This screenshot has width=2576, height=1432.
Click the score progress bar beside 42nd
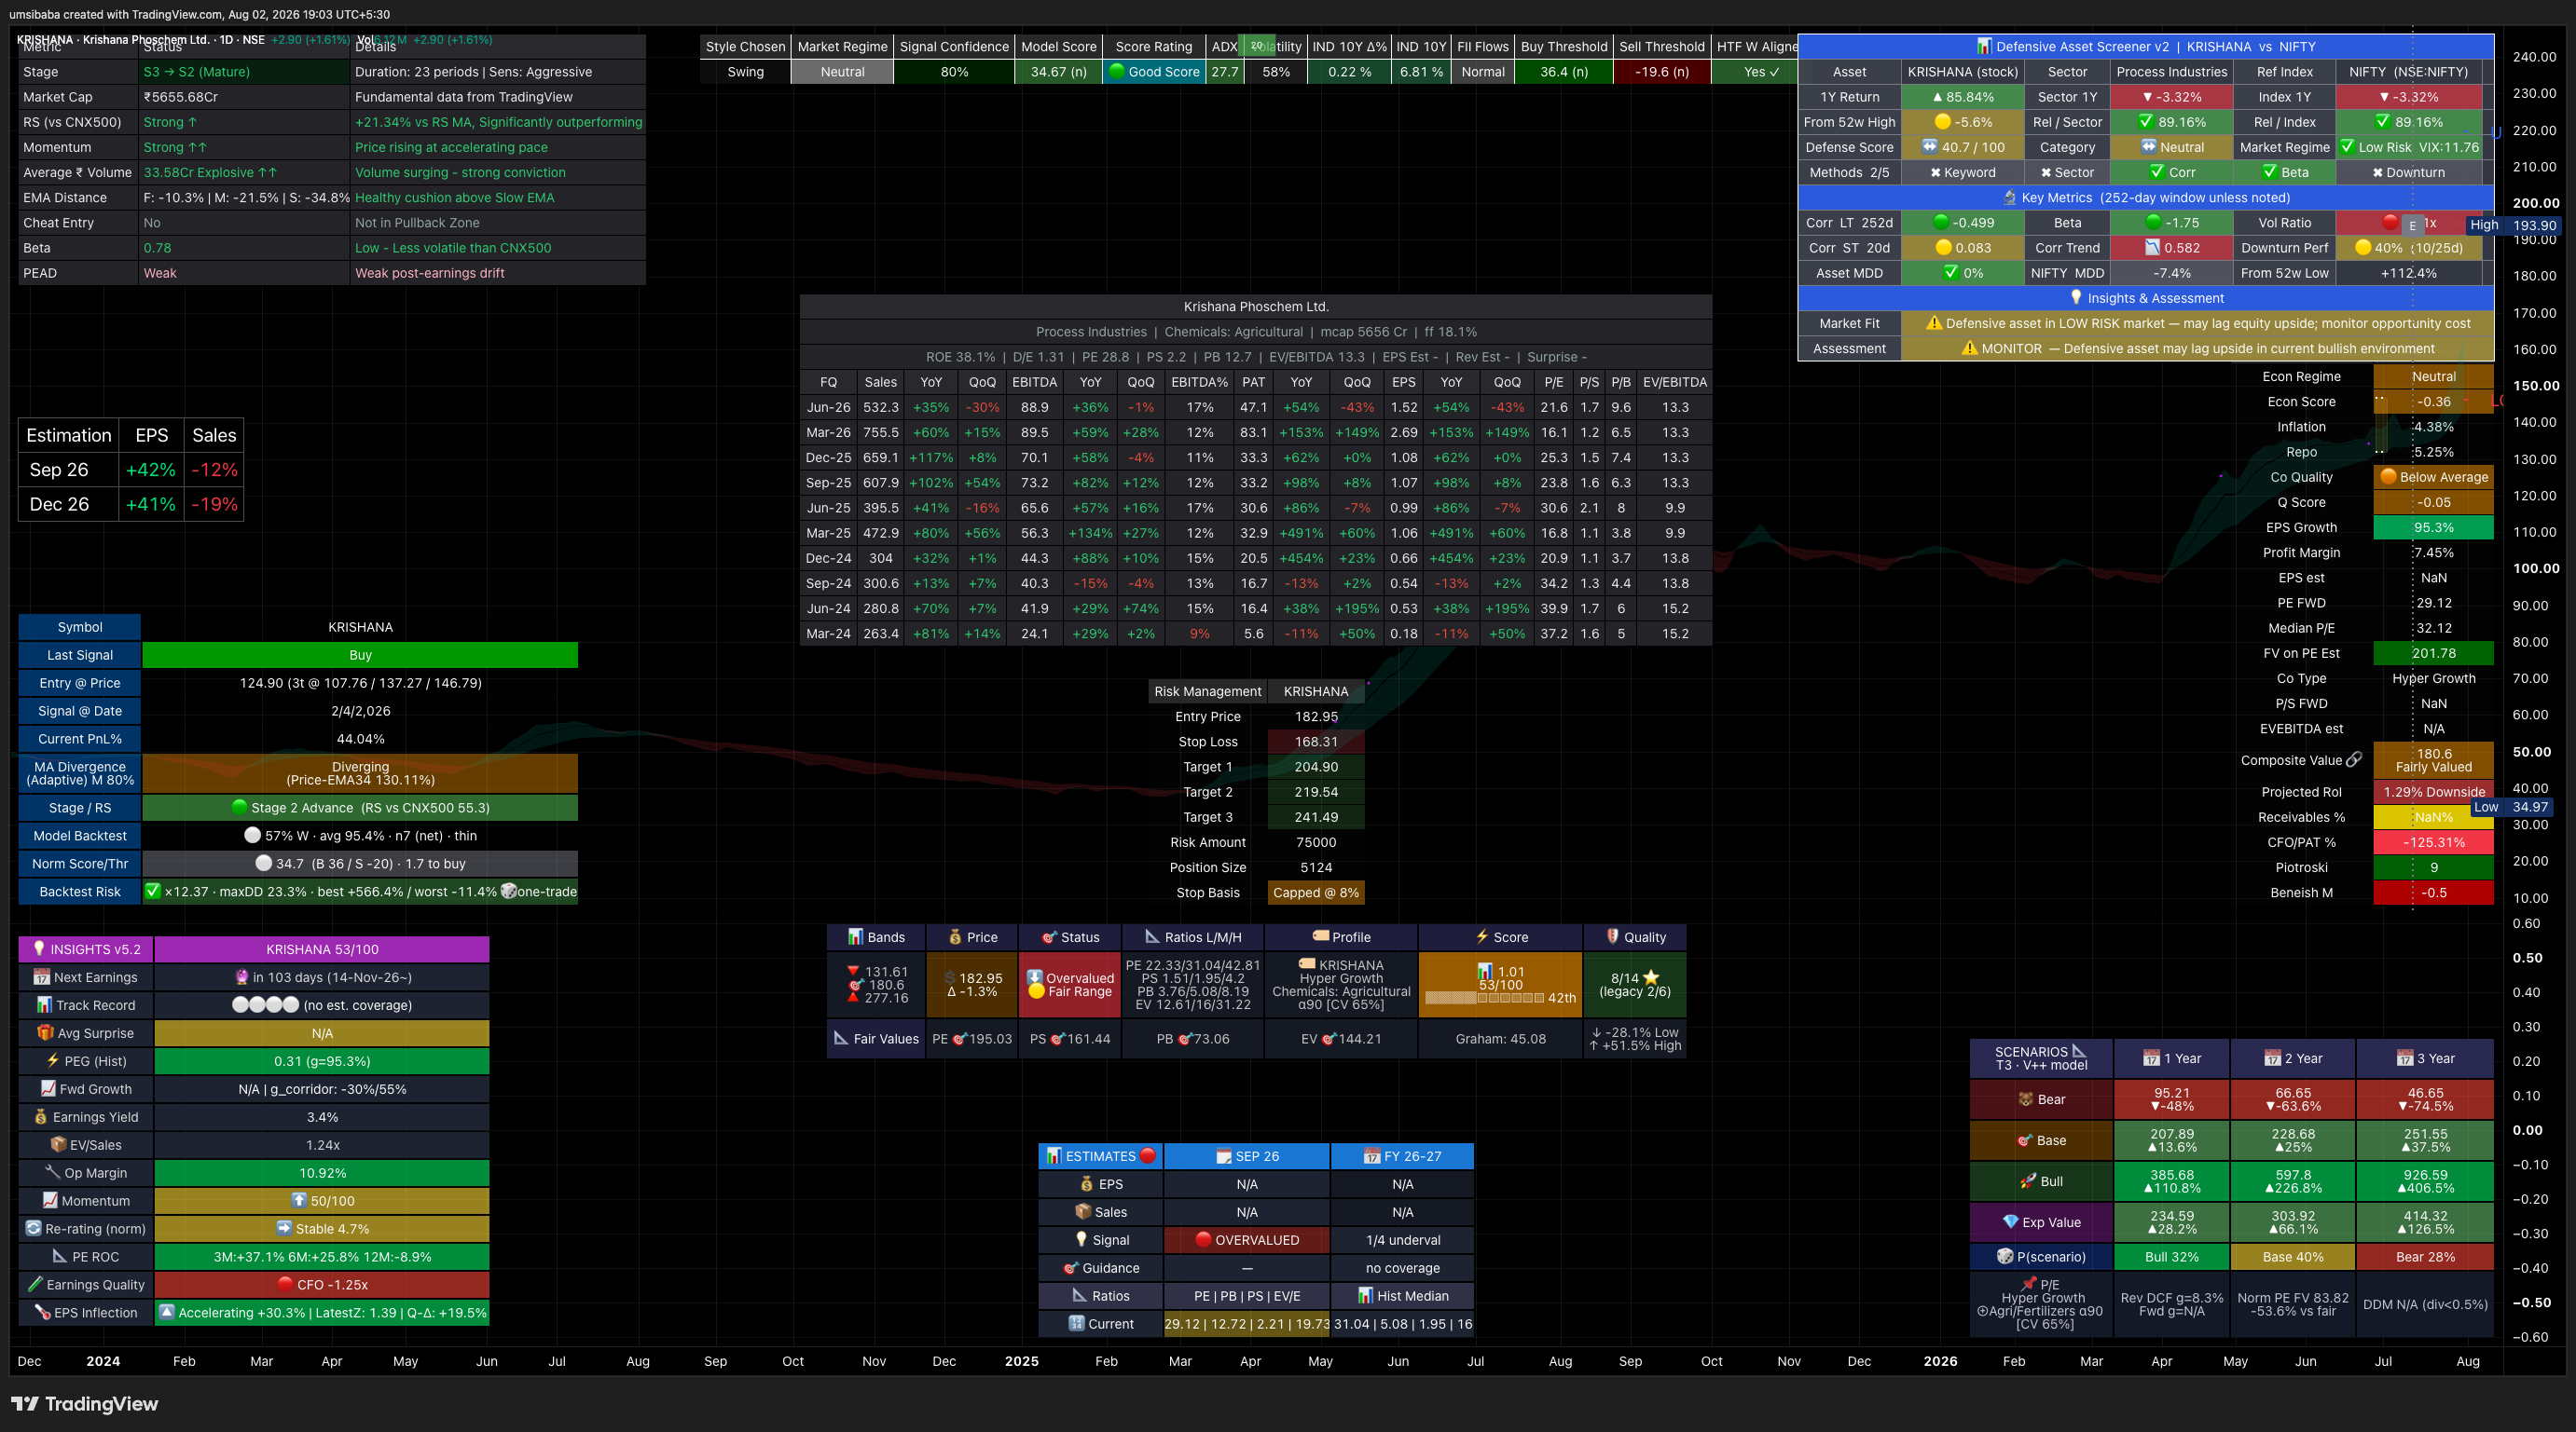click(1484, 999)
